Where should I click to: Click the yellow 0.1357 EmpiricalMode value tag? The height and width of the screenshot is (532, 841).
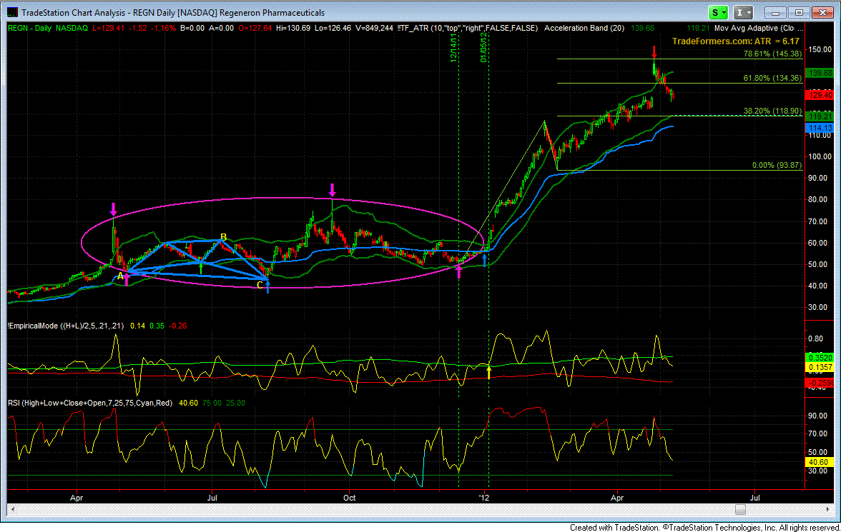click(x=820, y=367)
